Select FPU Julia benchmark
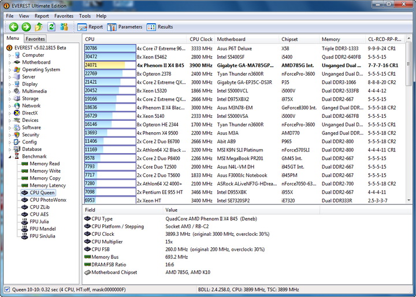This screenshot has width=416, height=297. pos(39,222)
